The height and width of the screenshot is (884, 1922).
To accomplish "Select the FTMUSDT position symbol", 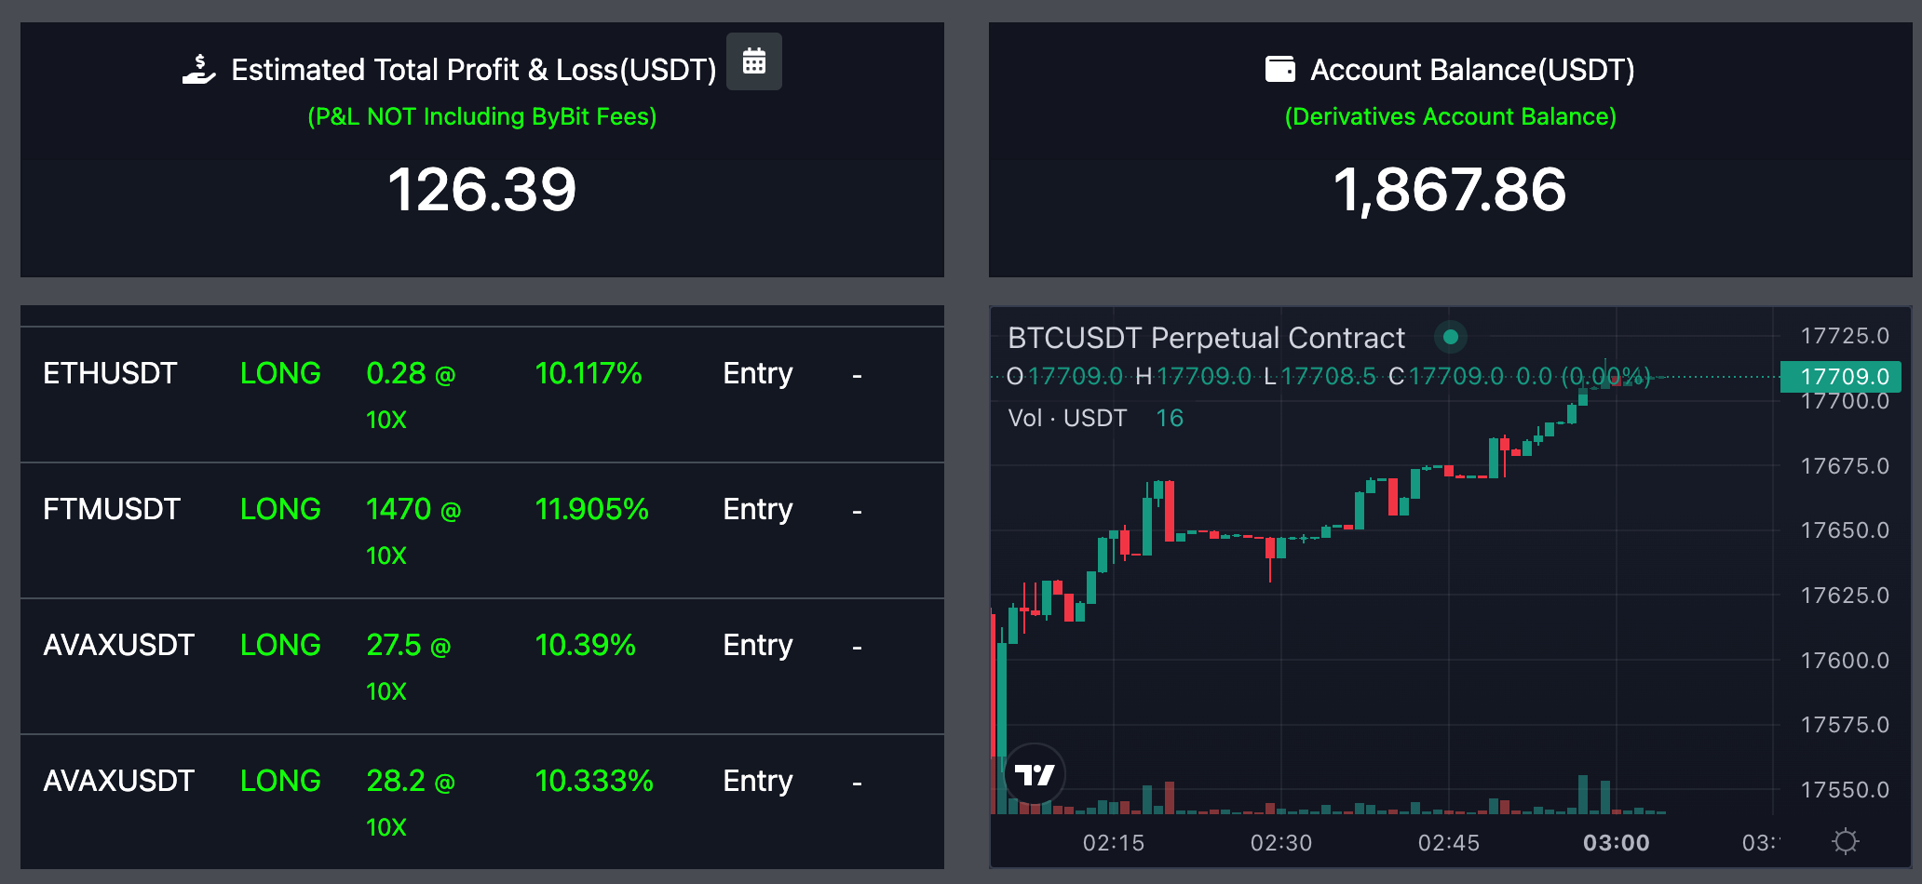I will [112, 509].
